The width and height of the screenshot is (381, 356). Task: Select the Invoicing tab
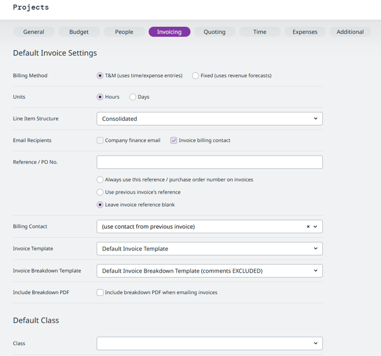pos(169,32)
